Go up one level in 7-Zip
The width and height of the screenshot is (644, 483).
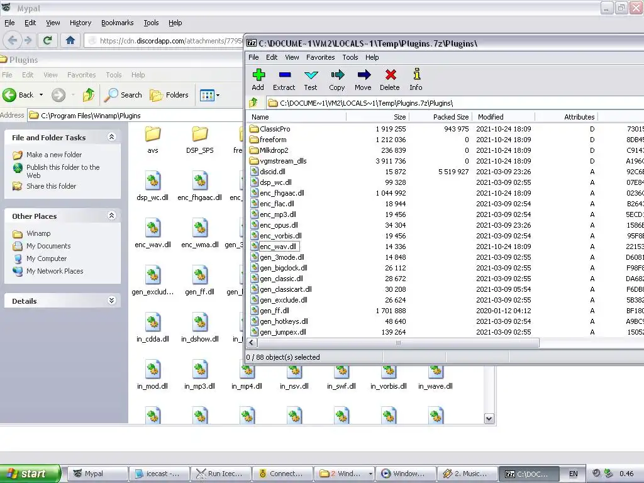click(254, 103)
